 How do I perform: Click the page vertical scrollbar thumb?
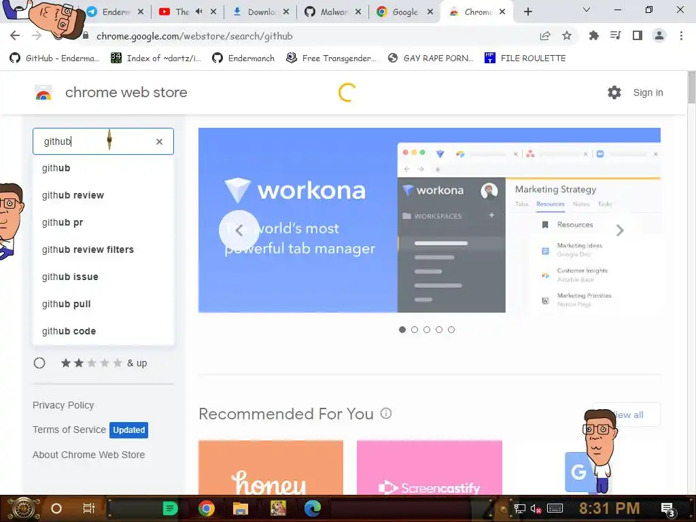[691, 87]
